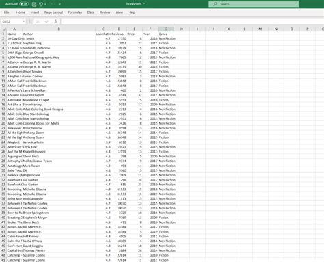
Task: Switch to the Insert ribbon tab
Action: tap(35, 12)
